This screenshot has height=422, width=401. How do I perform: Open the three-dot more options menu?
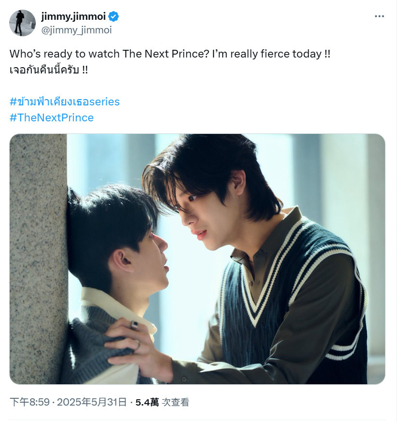(x=379, y=16)
